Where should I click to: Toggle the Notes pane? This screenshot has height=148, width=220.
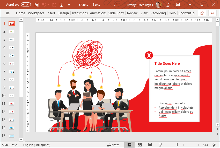tap(113, 145)
